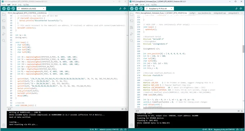Open Boards Manager icon in left window sidebar
Viewport: 245px width, 131px height.
coord(4,21)
